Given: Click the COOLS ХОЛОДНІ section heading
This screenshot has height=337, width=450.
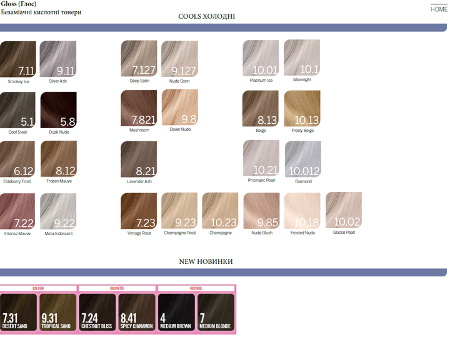Looking at the screenshot, I should pyautogui.click(x=207, y=16).
